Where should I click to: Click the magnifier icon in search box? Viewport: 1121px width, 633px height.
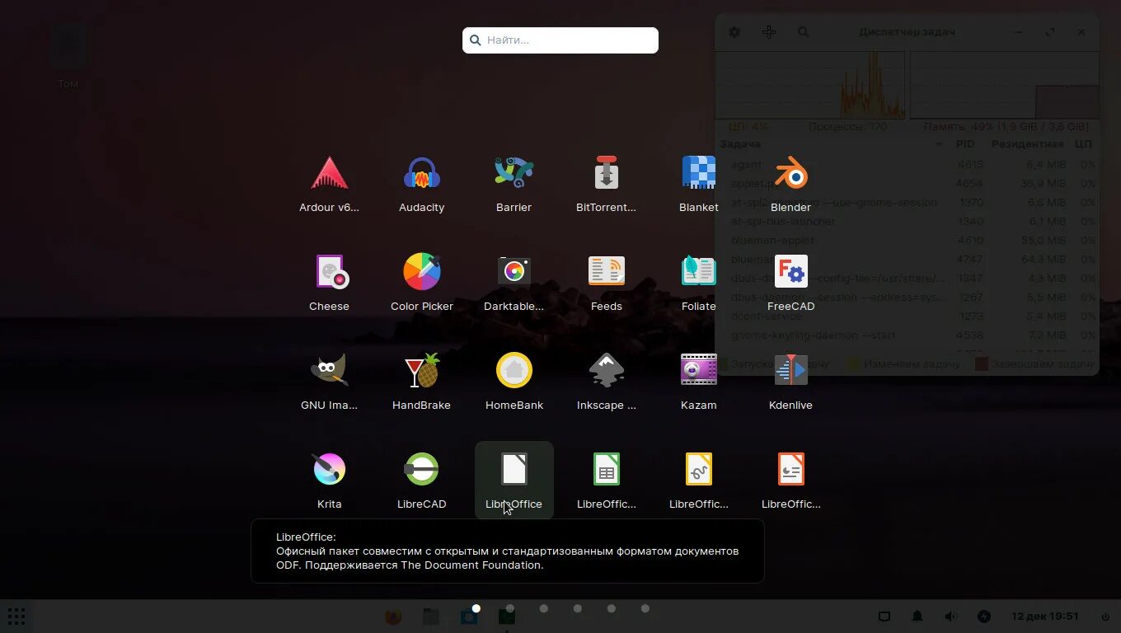[476, 40]
